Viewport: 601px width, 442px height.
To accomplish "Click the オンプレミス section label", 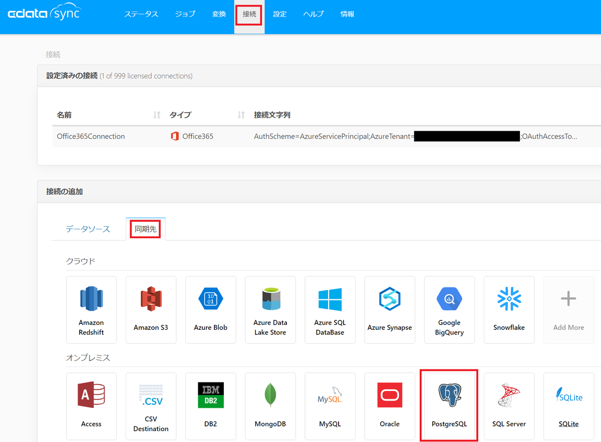I will (88, 358).
